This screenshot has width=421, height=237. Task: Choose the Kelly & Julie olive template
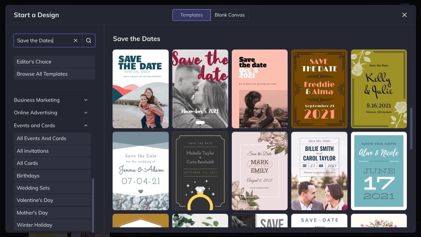(379, 89)
